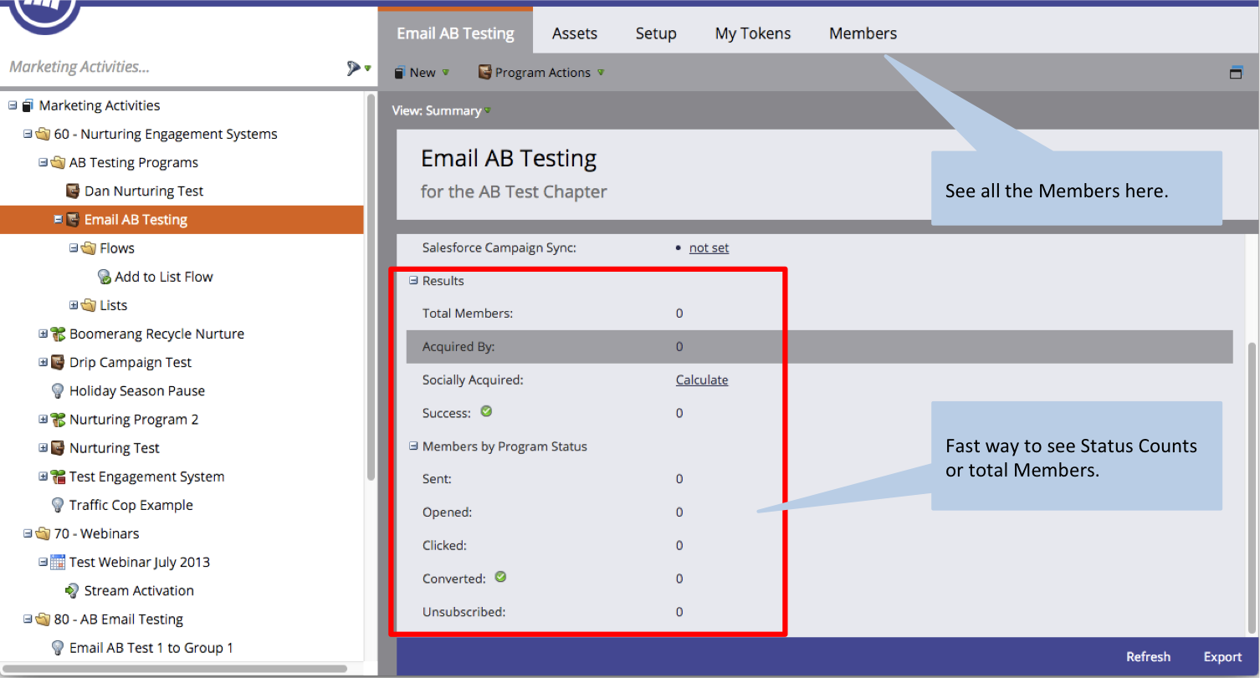1260x678 pixels.
Task: Switch to the Members tab
Action: coord(863,33)
